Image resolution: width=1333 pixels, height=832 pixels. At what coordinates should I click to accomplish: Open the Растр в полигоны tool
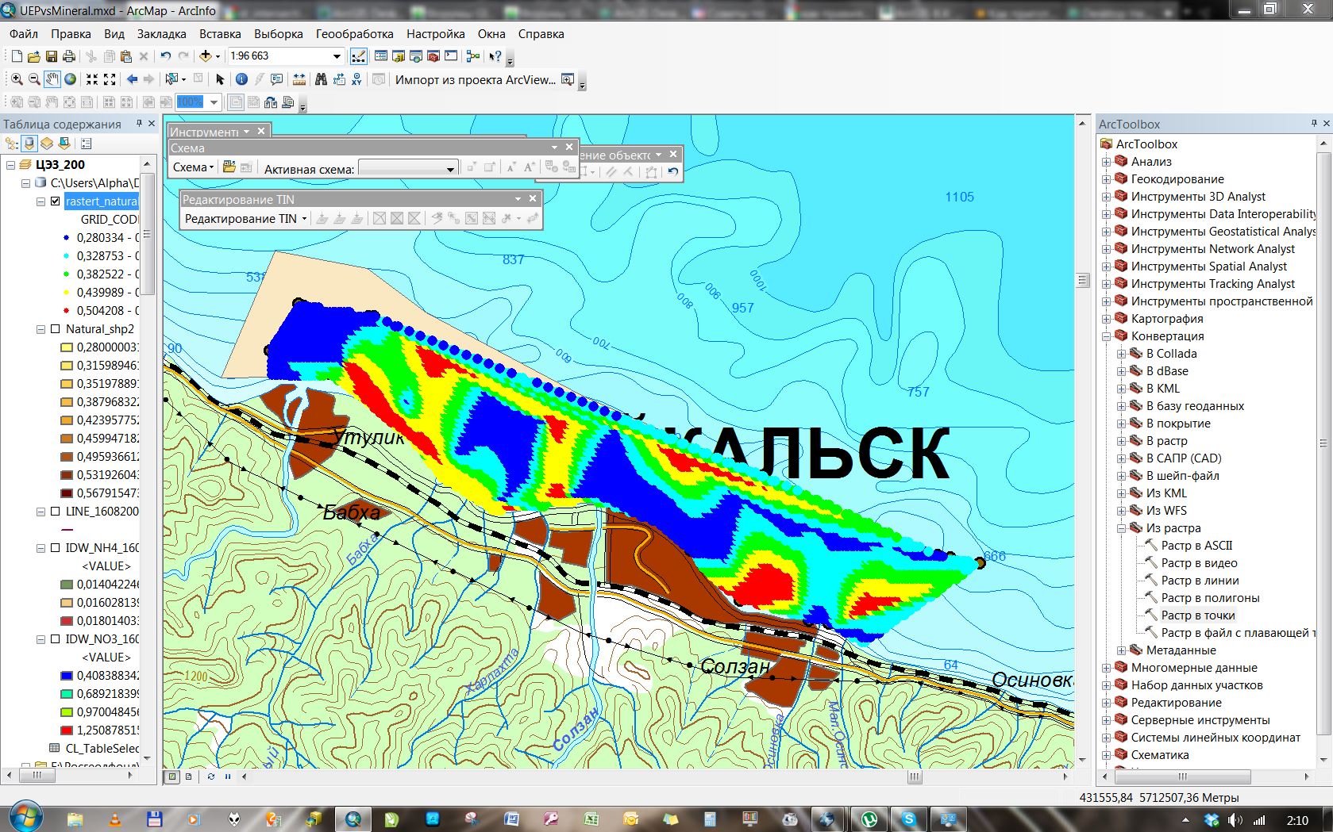point(1210,598)
